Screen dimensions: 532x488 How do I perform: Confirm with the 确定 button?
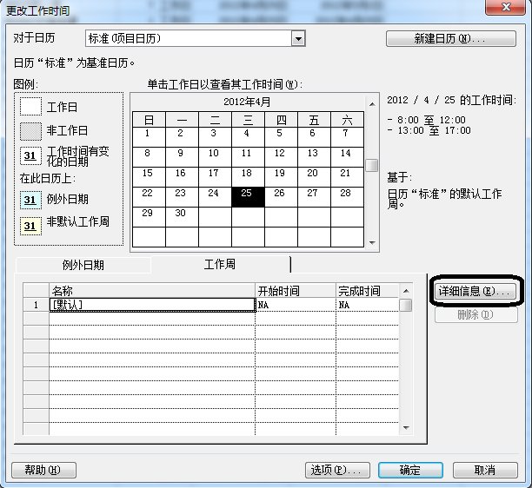coord(410,470)
